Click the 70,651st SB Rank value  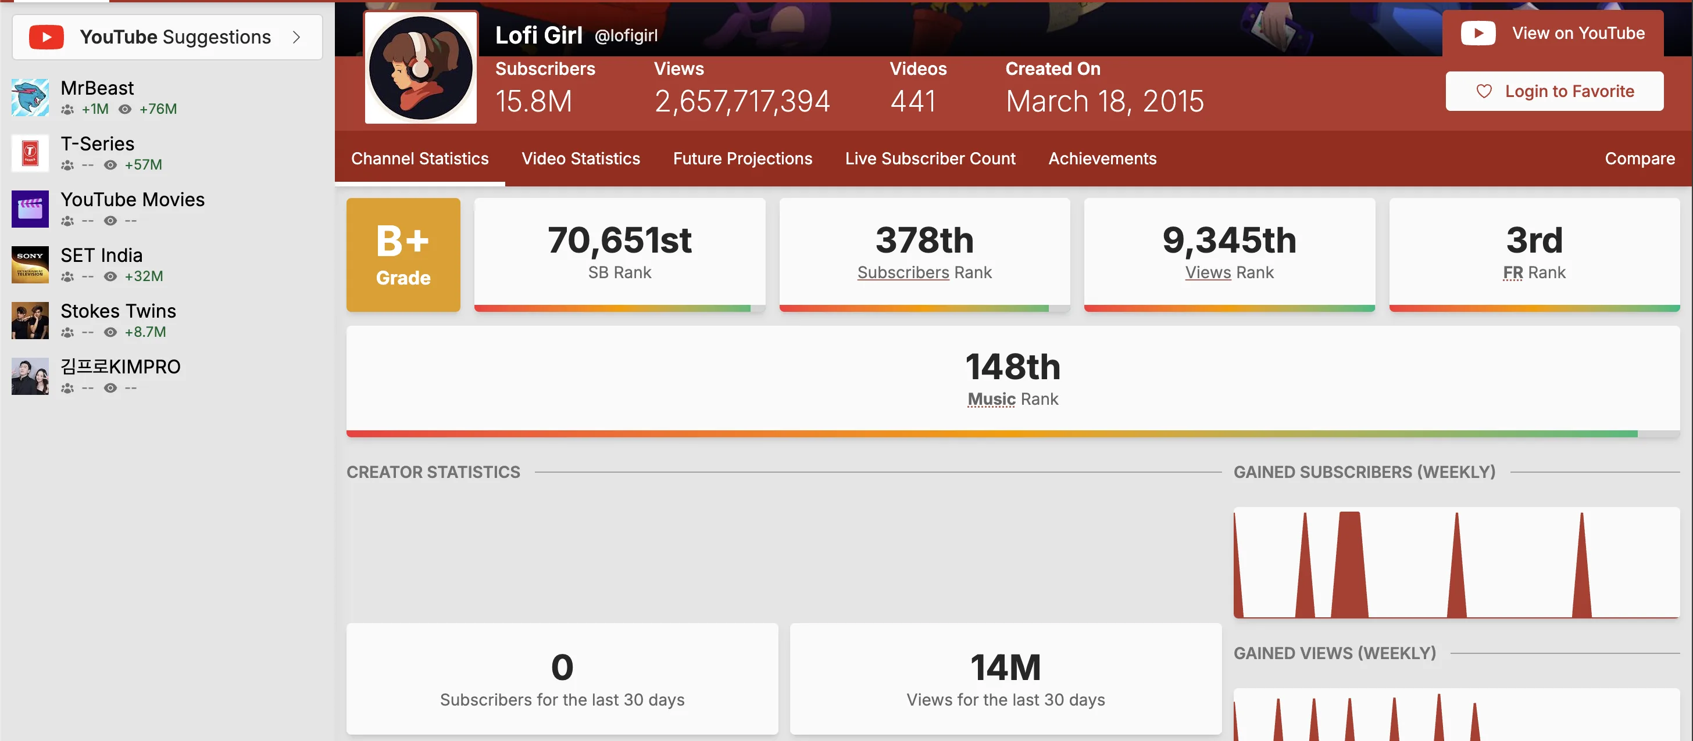point(620,240)
